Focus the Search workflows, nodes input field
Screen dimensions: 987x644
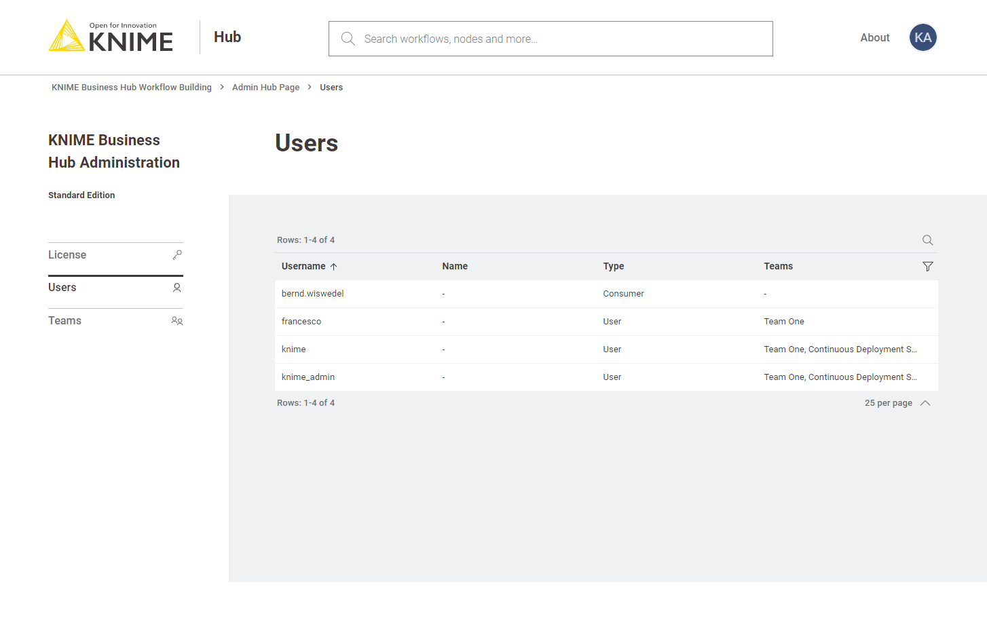coord(563,39)
